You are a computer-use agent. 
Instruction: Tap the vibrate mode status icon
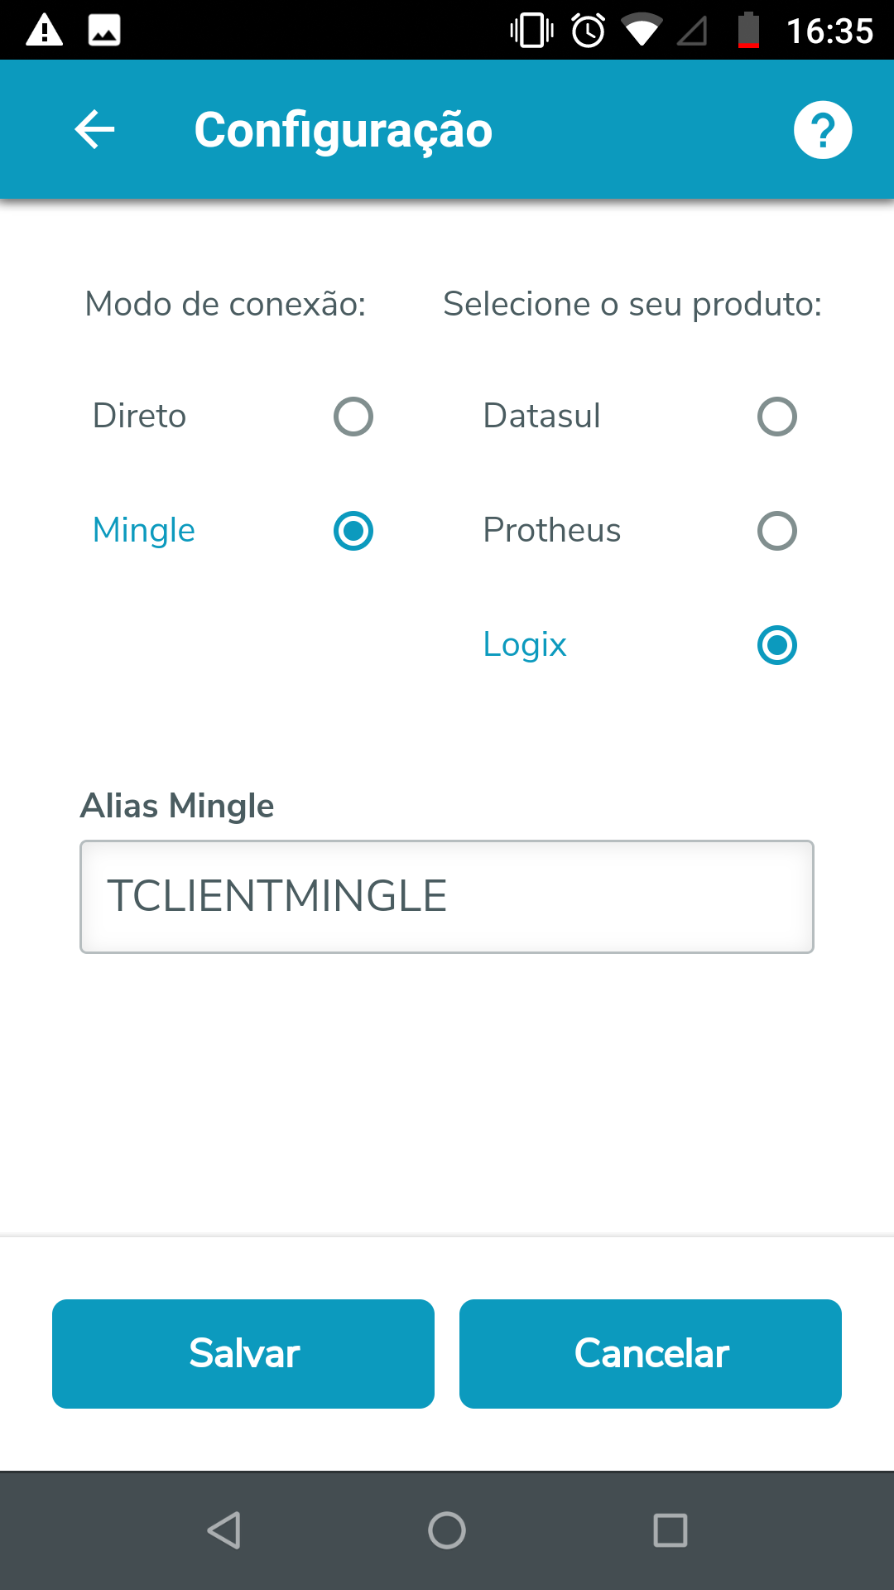point(531,31)
